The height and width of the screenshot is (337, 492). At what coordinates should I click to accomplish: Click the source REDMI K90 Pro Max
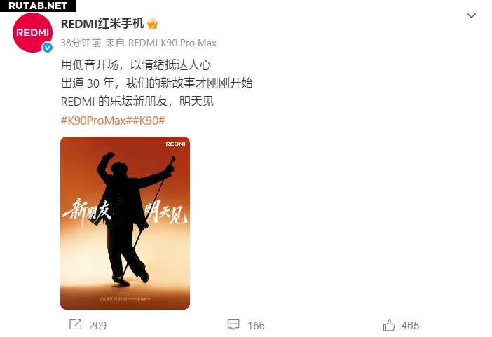tap(172, 43)
